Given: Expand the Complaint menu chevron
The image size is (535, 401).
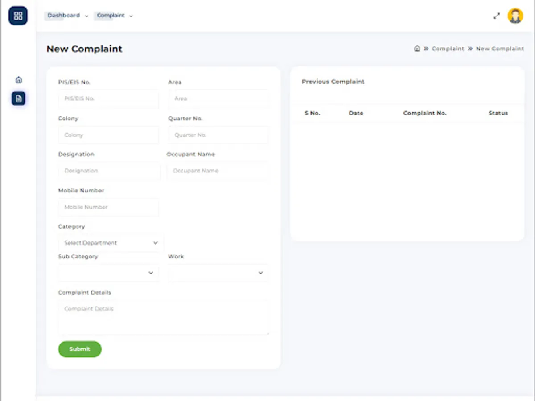Looking at the screenshot, I should click(x=131, y=16).
